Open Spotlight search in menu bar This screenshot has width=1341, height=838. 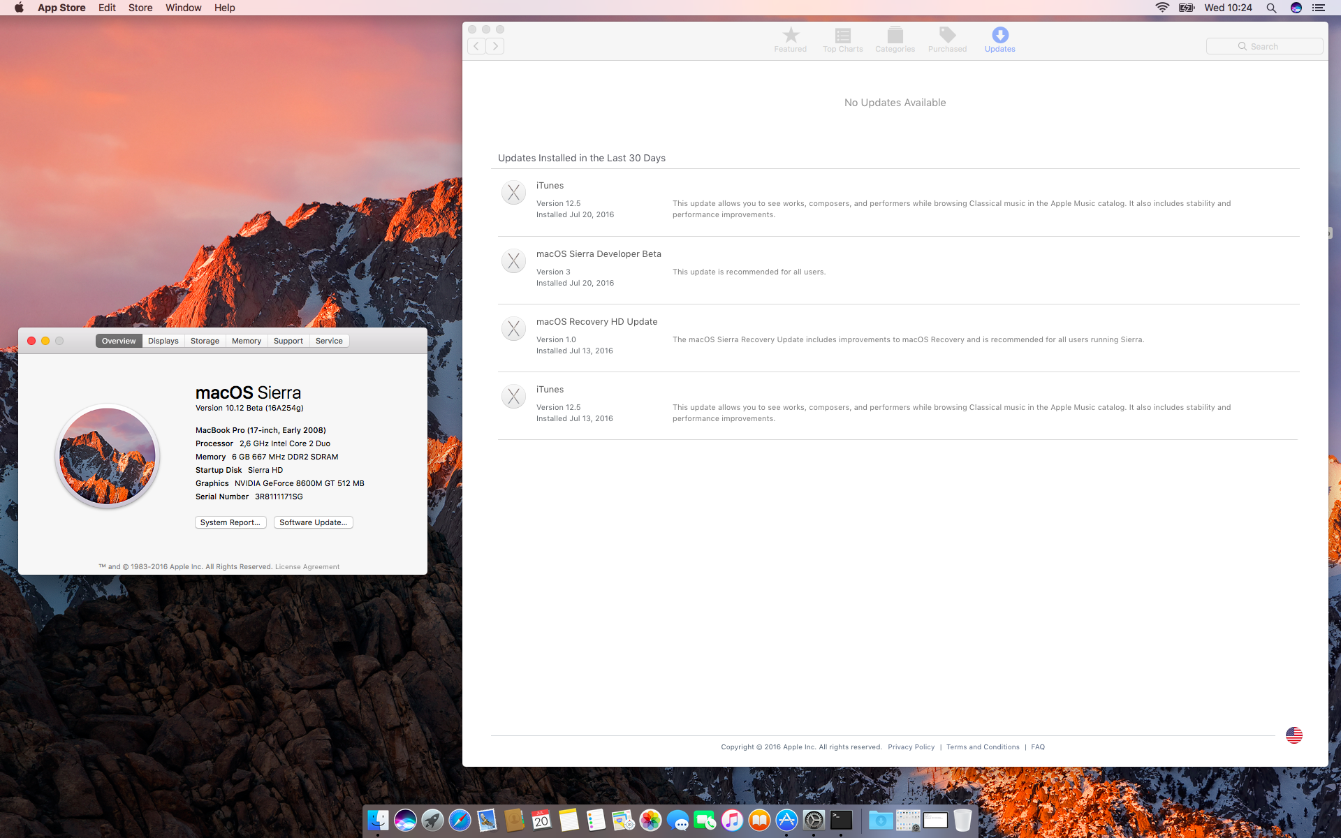coord(1271,8)
